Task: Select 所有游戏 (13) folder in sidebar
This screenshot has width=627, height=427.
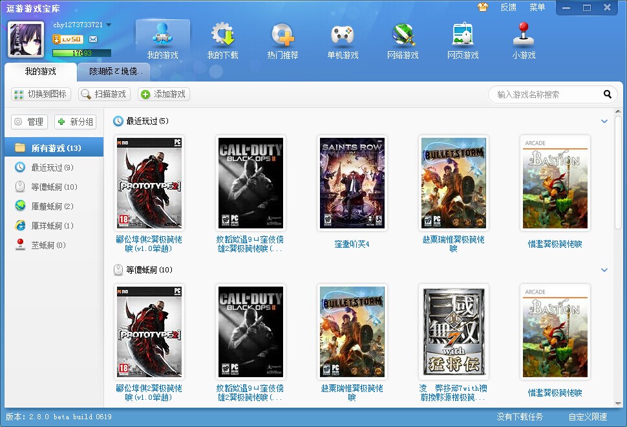Action: pyautogui.click(x=54, y=148)
